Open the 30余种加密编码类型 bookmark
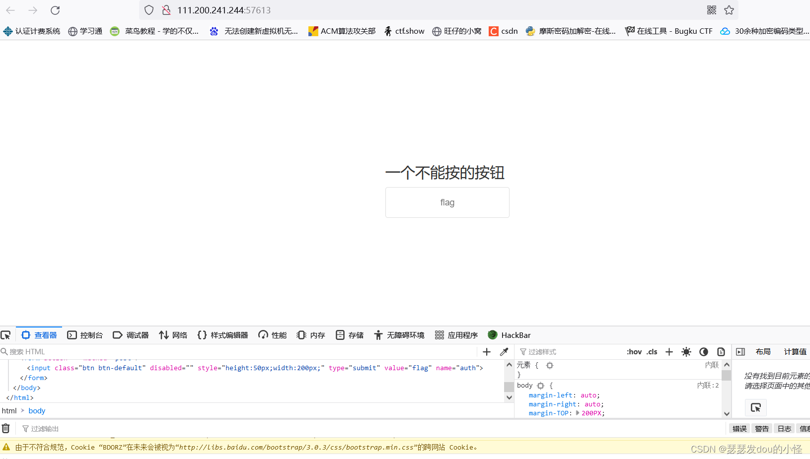The height and width of the screenshot is (459, 810). (x=765, y=31)
